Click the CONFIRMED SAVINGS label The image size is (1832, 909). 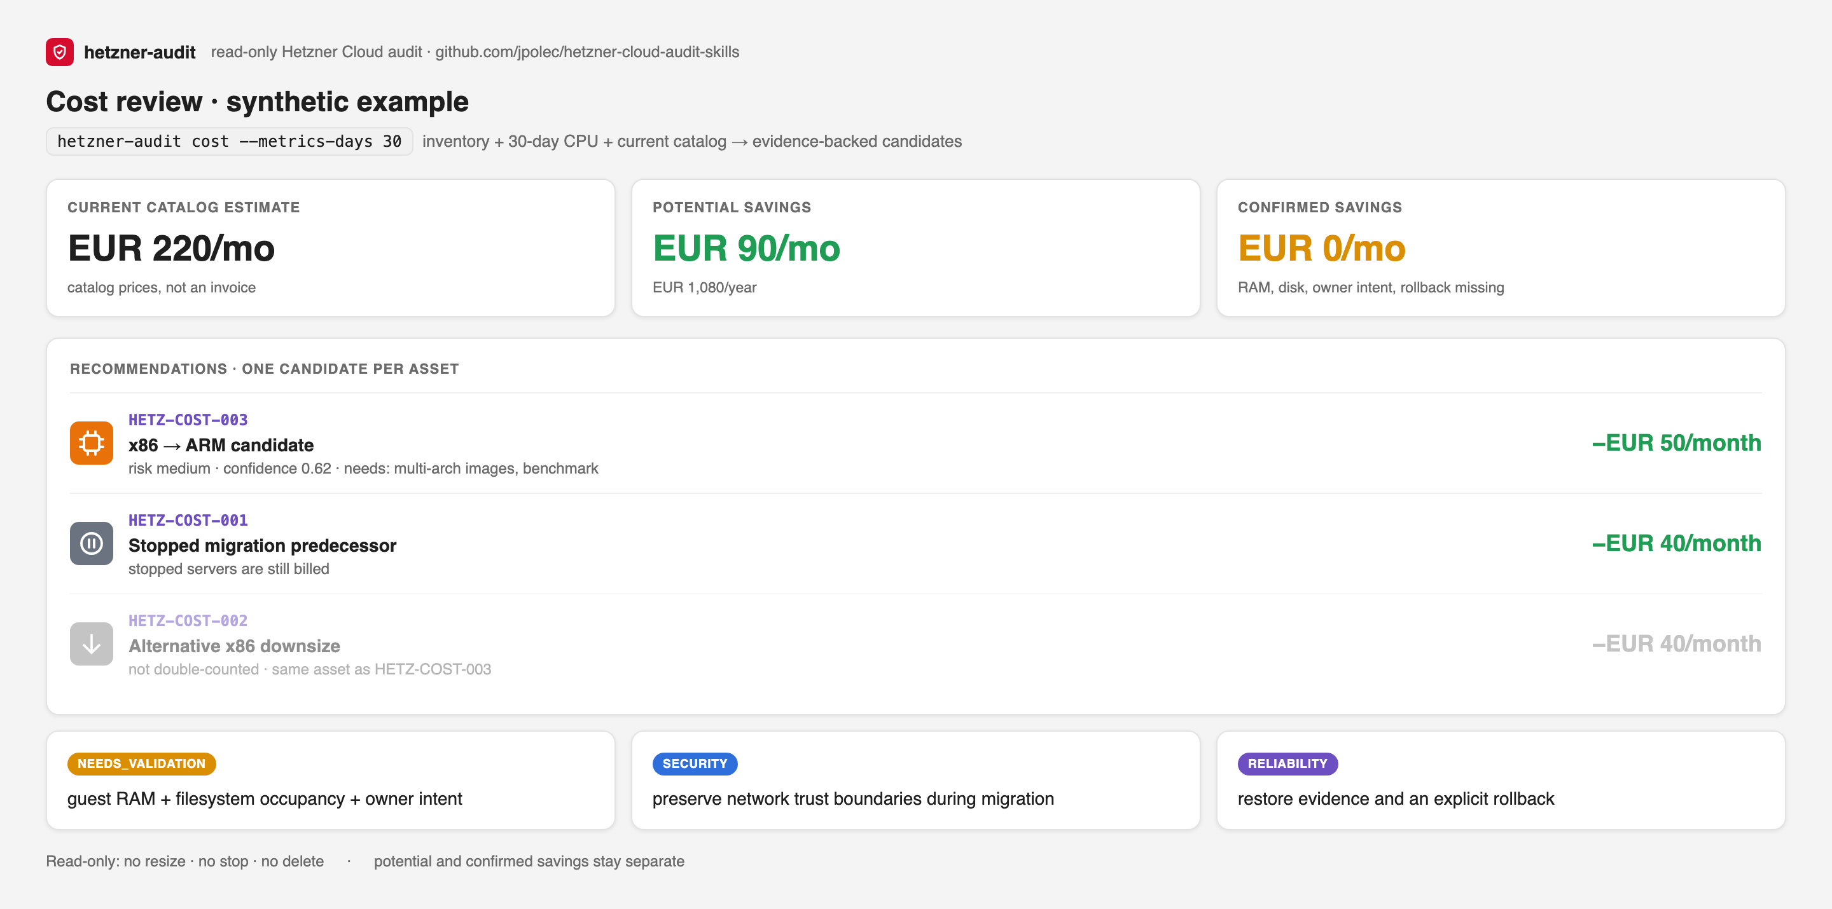(x=1319, y=207)
